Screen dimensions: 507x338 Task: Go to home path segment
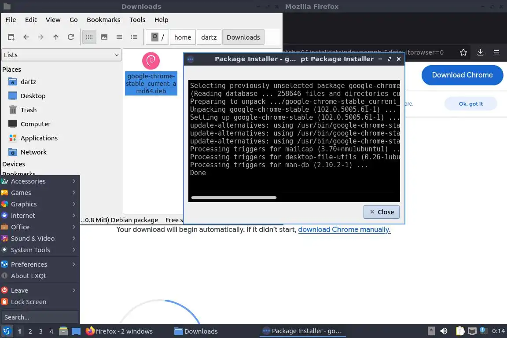(183, 37)
